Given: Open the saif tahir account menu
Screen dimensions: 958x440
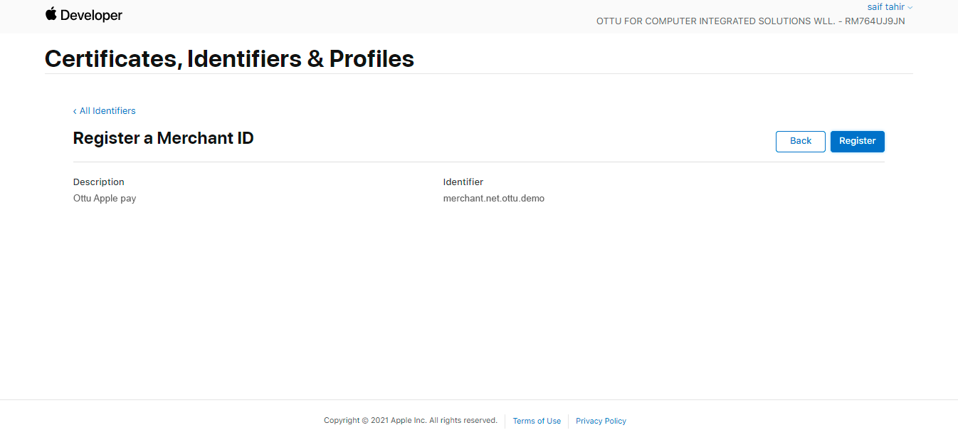Looking at the screenshot, I should pos(885,7).
